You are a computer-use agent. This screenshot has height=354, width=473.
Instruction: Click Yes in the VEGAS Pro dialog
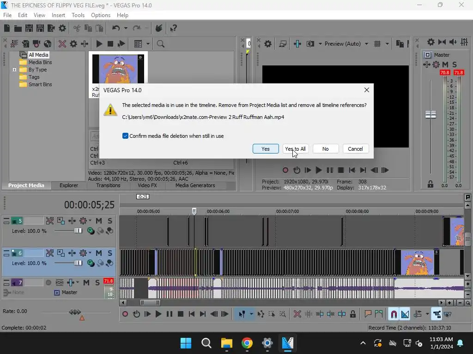point(266,149)
